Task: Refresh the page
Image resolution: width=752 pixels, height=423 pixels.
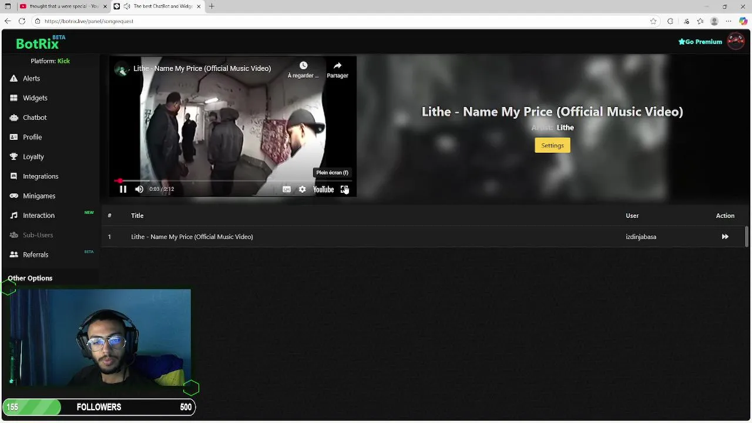Action: tap(22, 21)
